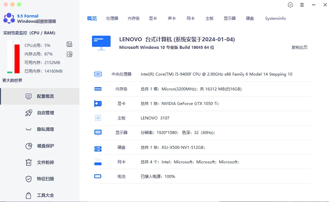The width and height of the screenshot is (329, 202).
Task: Open the top 显卡 tab
Action: [153, 18]
